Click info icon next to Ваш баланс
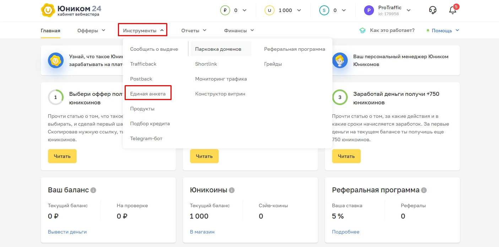 click(x=93, y=190)
